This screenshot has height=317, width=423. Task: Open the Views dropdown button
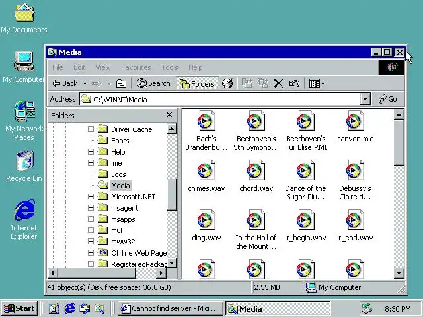pos(317,84)
